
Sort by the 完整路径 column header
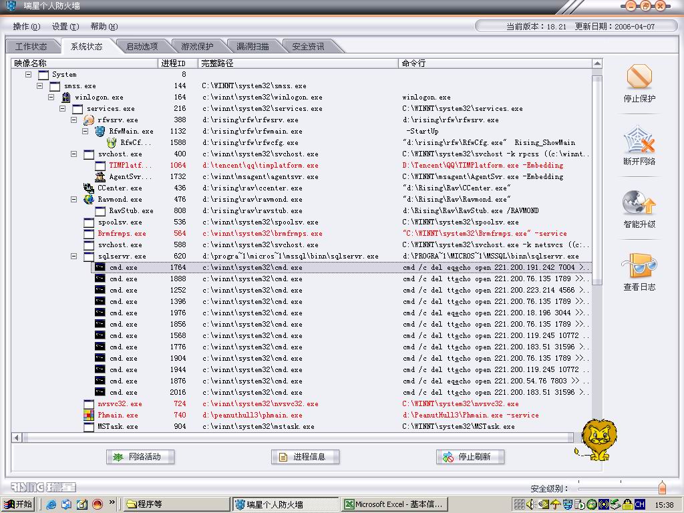pyautogui.click(x=298, y=63)
